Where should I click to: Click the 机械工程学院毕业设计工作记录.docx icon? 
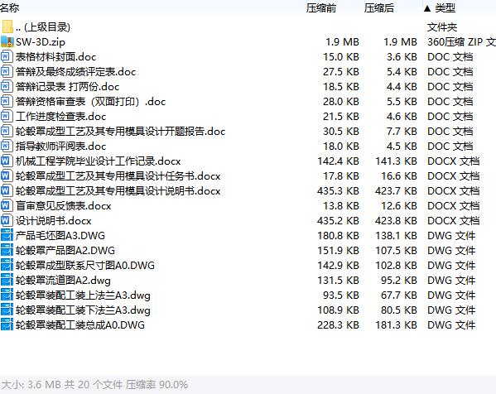tap(7, 161)
